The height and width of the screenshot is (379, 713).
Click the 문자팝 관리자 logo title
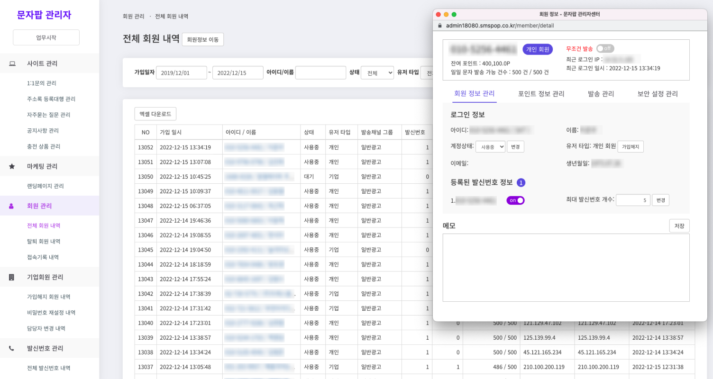pos(44,15)
